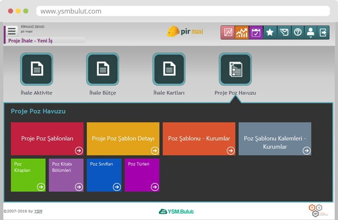The image size is (338, 220).
Task: Open the messages envelope icon
Action: point(283,33)
